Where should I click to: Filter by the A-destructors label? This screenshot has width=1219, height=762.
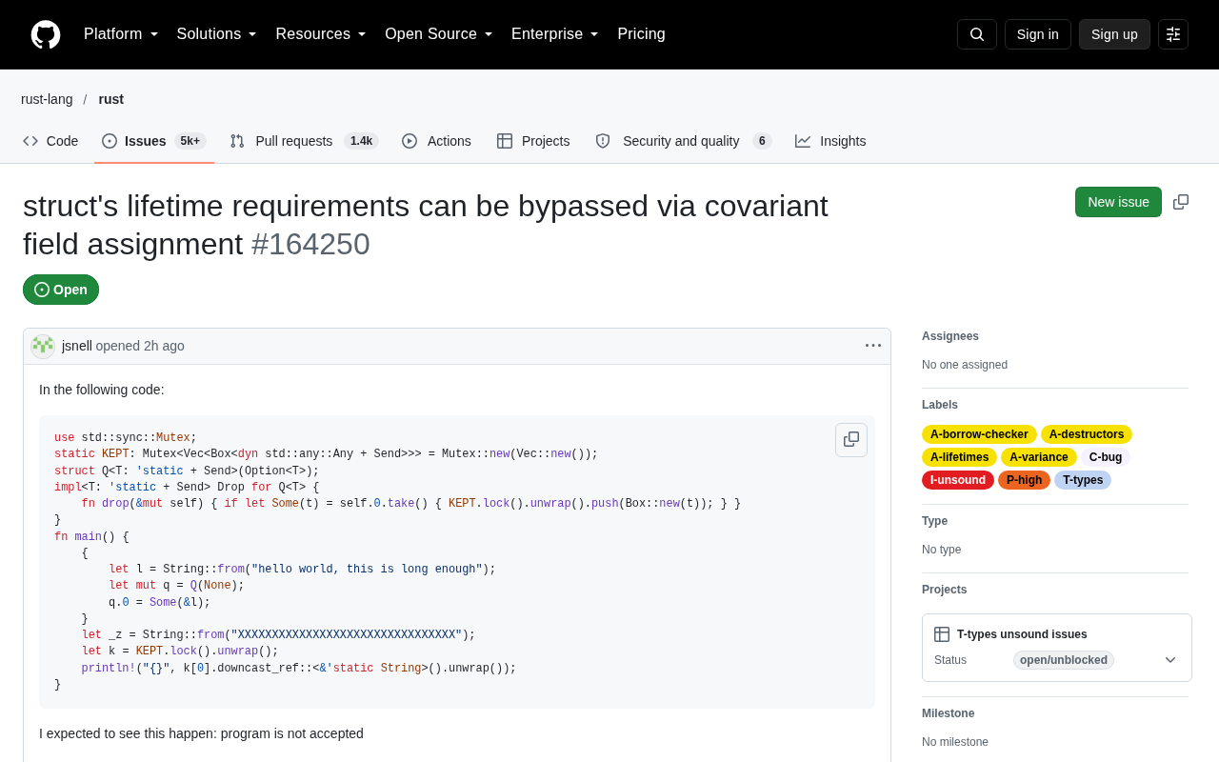coord(1087,434)
